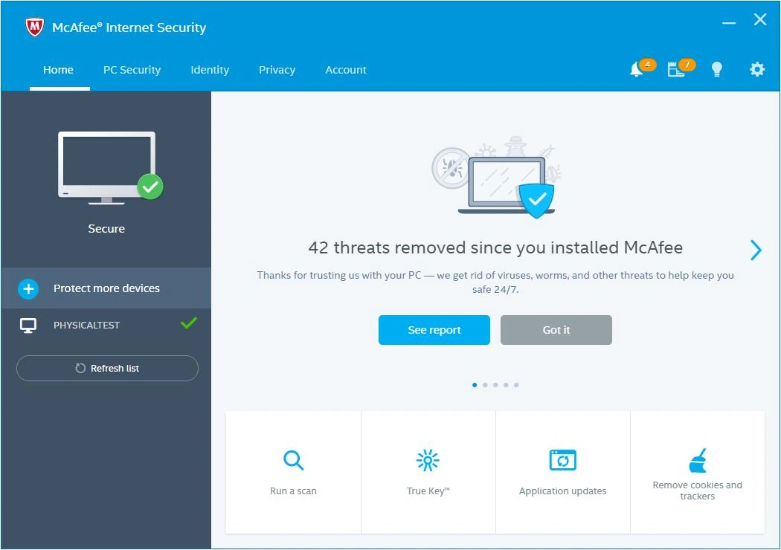The height and width of the screenshot is (550, 781).
Task: Click the subscription info icon with badge 7
Action: 677,68
